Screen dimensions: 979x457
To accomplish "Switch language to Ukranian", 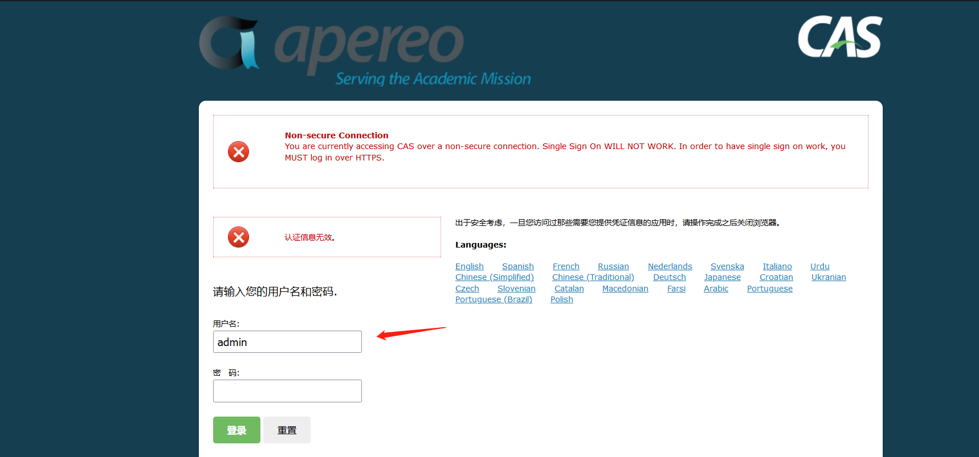I will 829,277.
